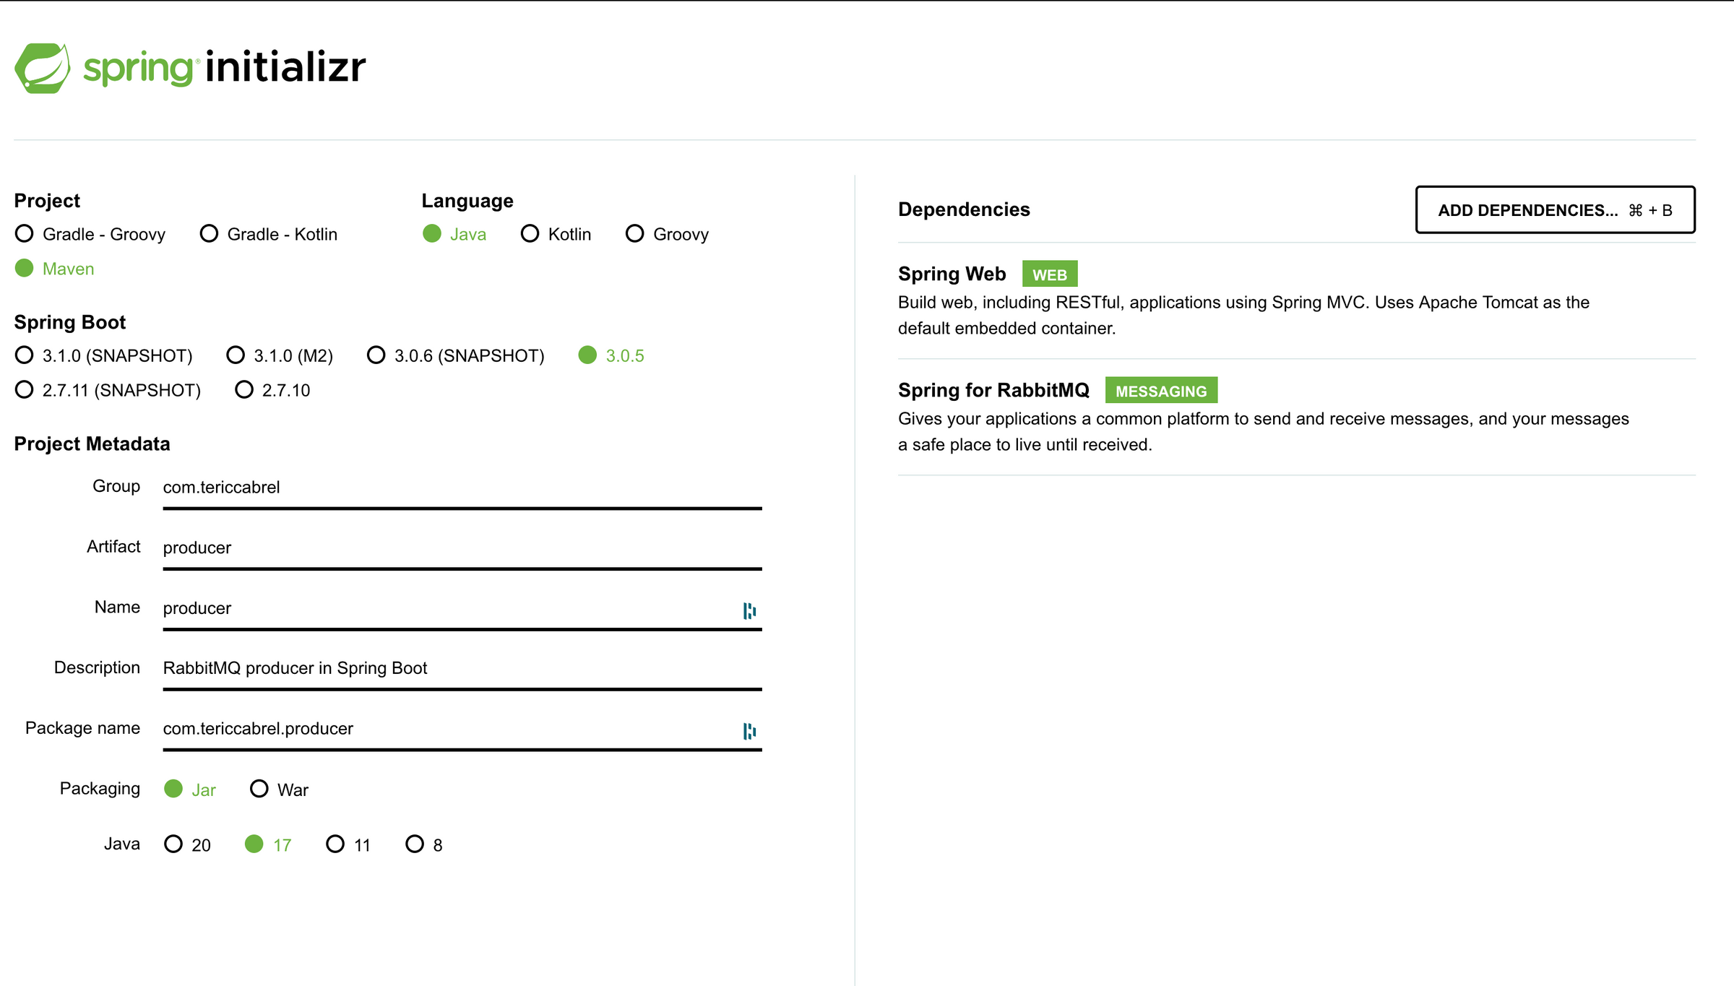Click the Spring Web dependency entry
Image resolution: width=1734 pixels, height=986 pixels.
(952, 274)
